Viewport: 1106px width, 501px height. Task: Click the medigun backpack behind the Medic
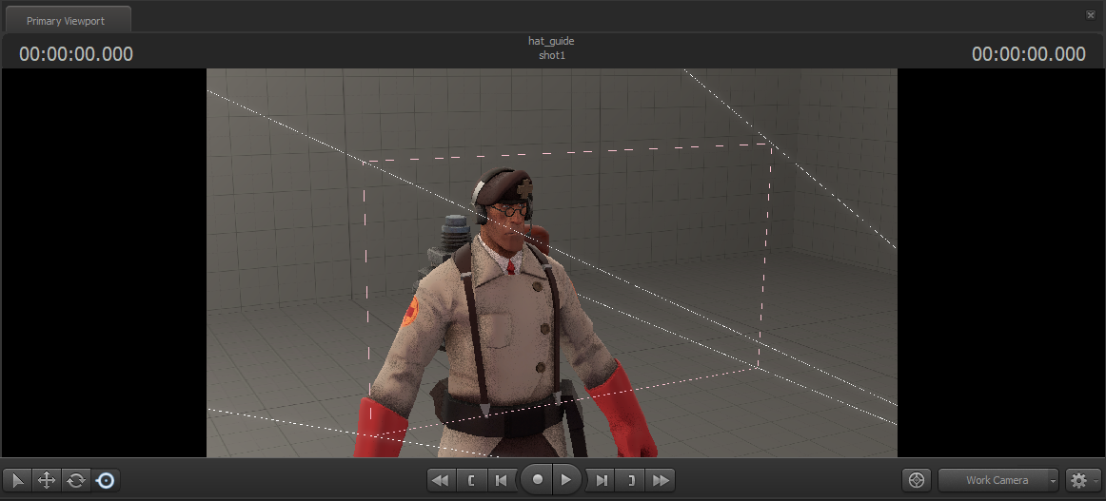tap(451, 243)
